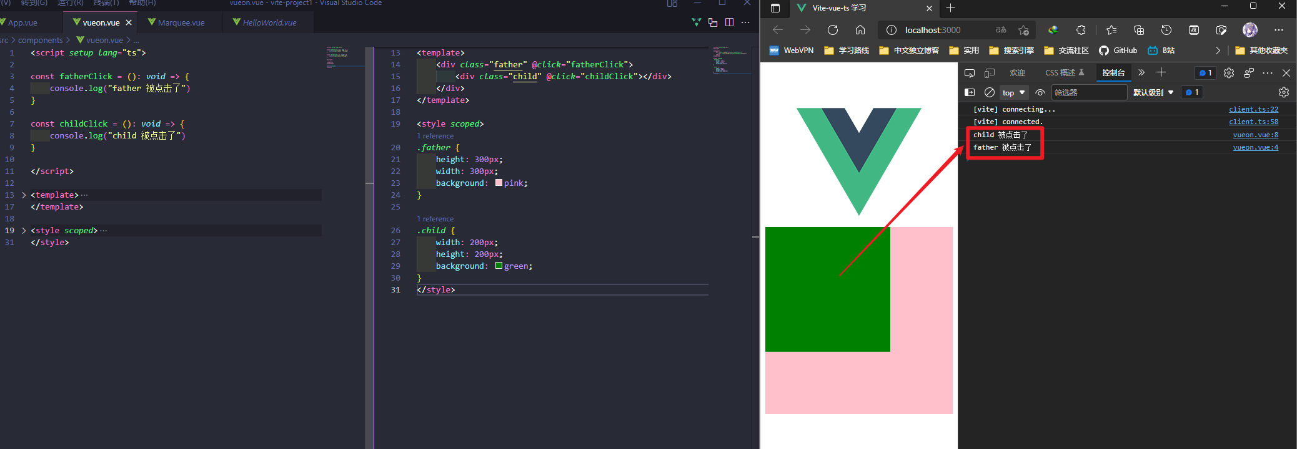Open source link client.ts:58
1297x449 pixels.
(1253, 122)
